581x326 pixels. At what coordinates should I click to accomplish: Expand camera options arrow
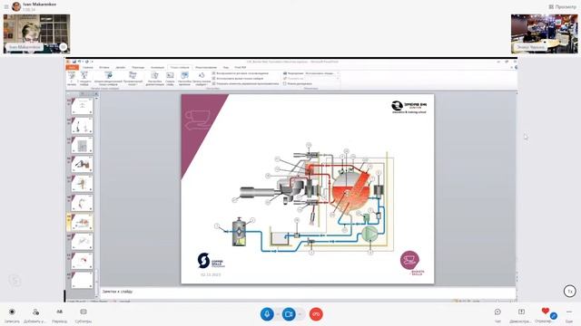(x=300, y=314)
